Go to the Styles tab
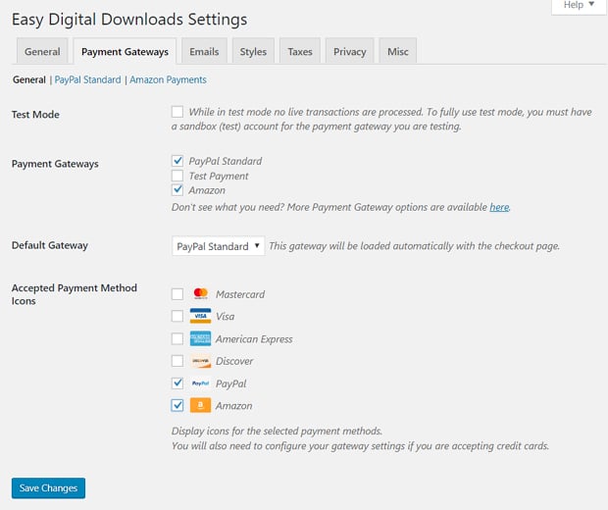608x510 pixels. pos(253,52)
